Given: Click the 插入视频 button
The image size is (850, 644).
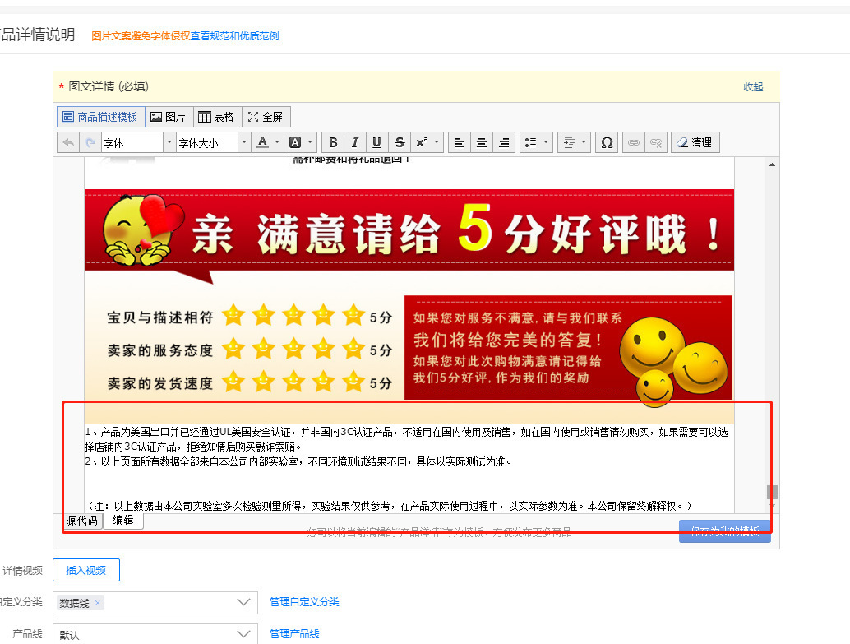Looking at the screenshot, I should pyautogui.click(x=86, y=570).
